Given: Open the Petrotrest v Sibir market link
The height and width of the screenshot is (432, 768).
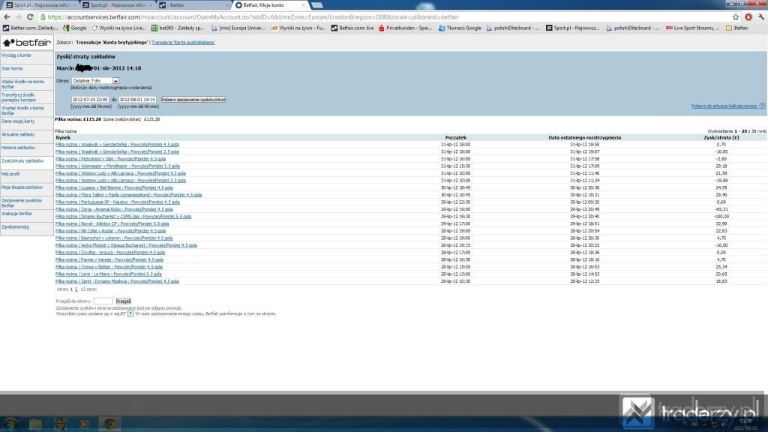Looking at the screenshot, I should (111, 159).
